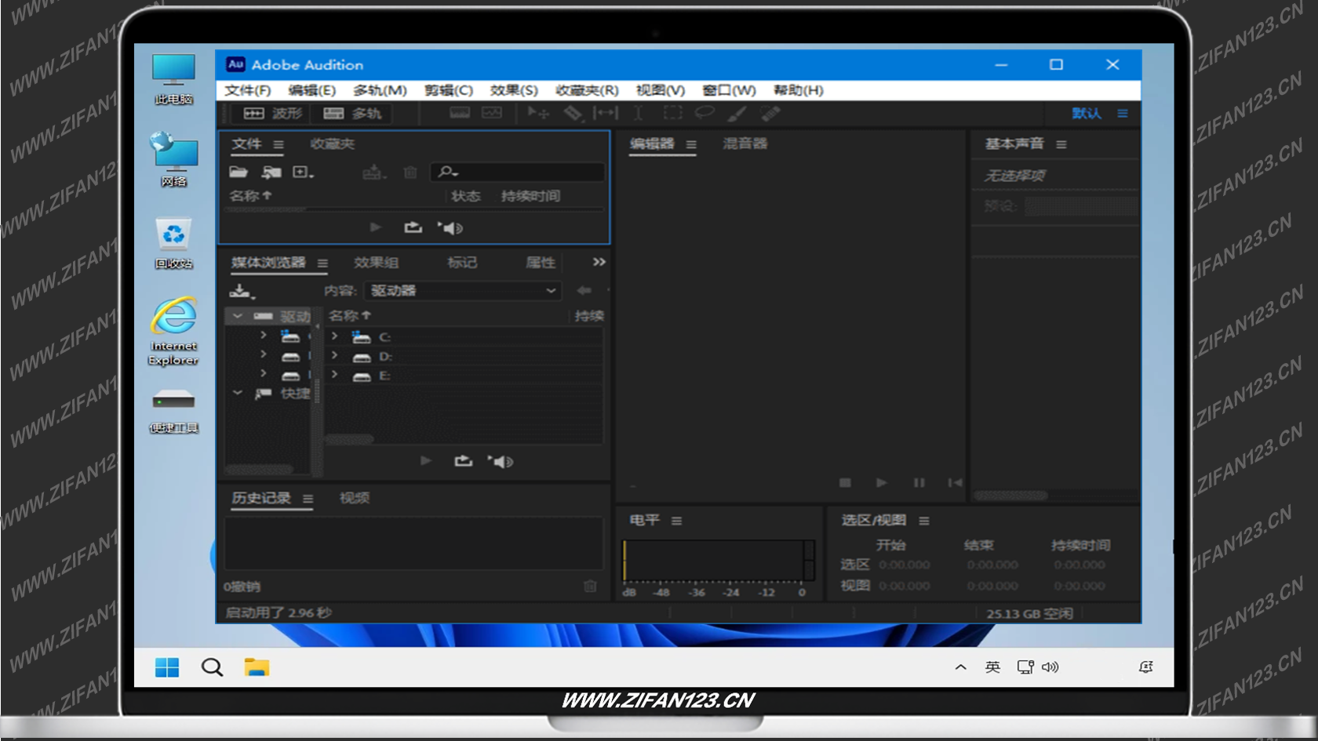Select the Paintbrush Selection tool
This screenshot has height=741, width=1318.
click(x=737, y=113)
